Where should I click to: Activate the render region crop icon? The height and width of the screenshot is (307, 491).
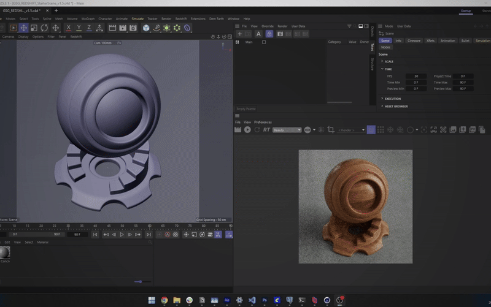(331, 129)
